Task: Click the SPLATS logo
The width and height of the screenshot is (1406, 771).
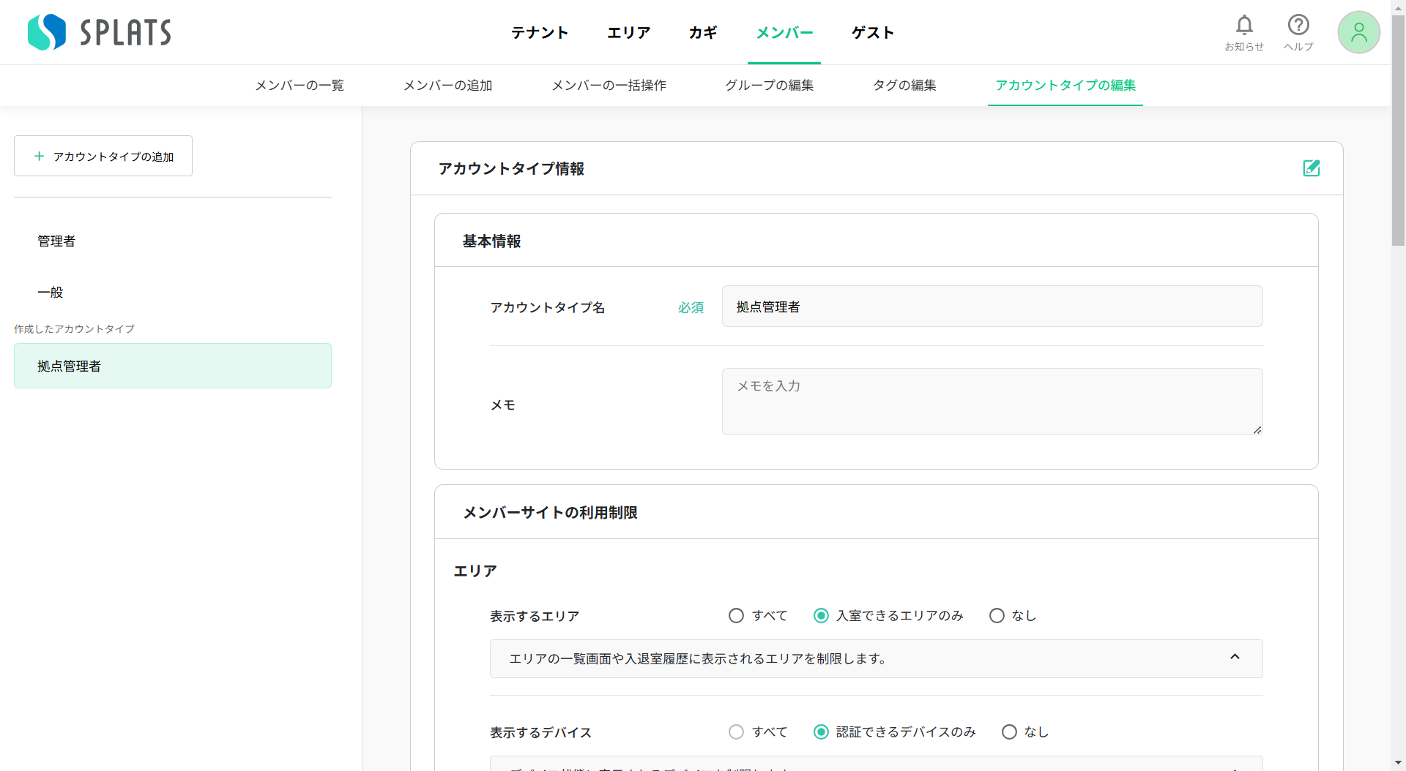Action: pyautogui.click(x=98, y=31)
